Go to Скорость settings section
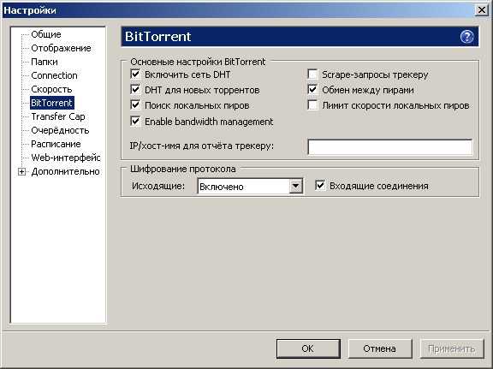The image size is (493, 369). tap(51, 89)
